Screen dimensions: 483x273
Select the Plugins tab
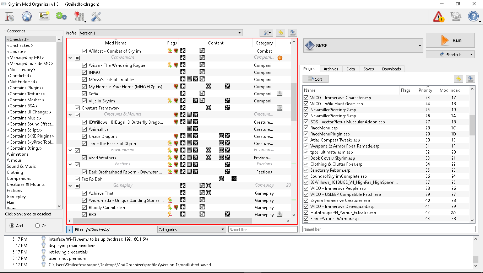[309, 69]
